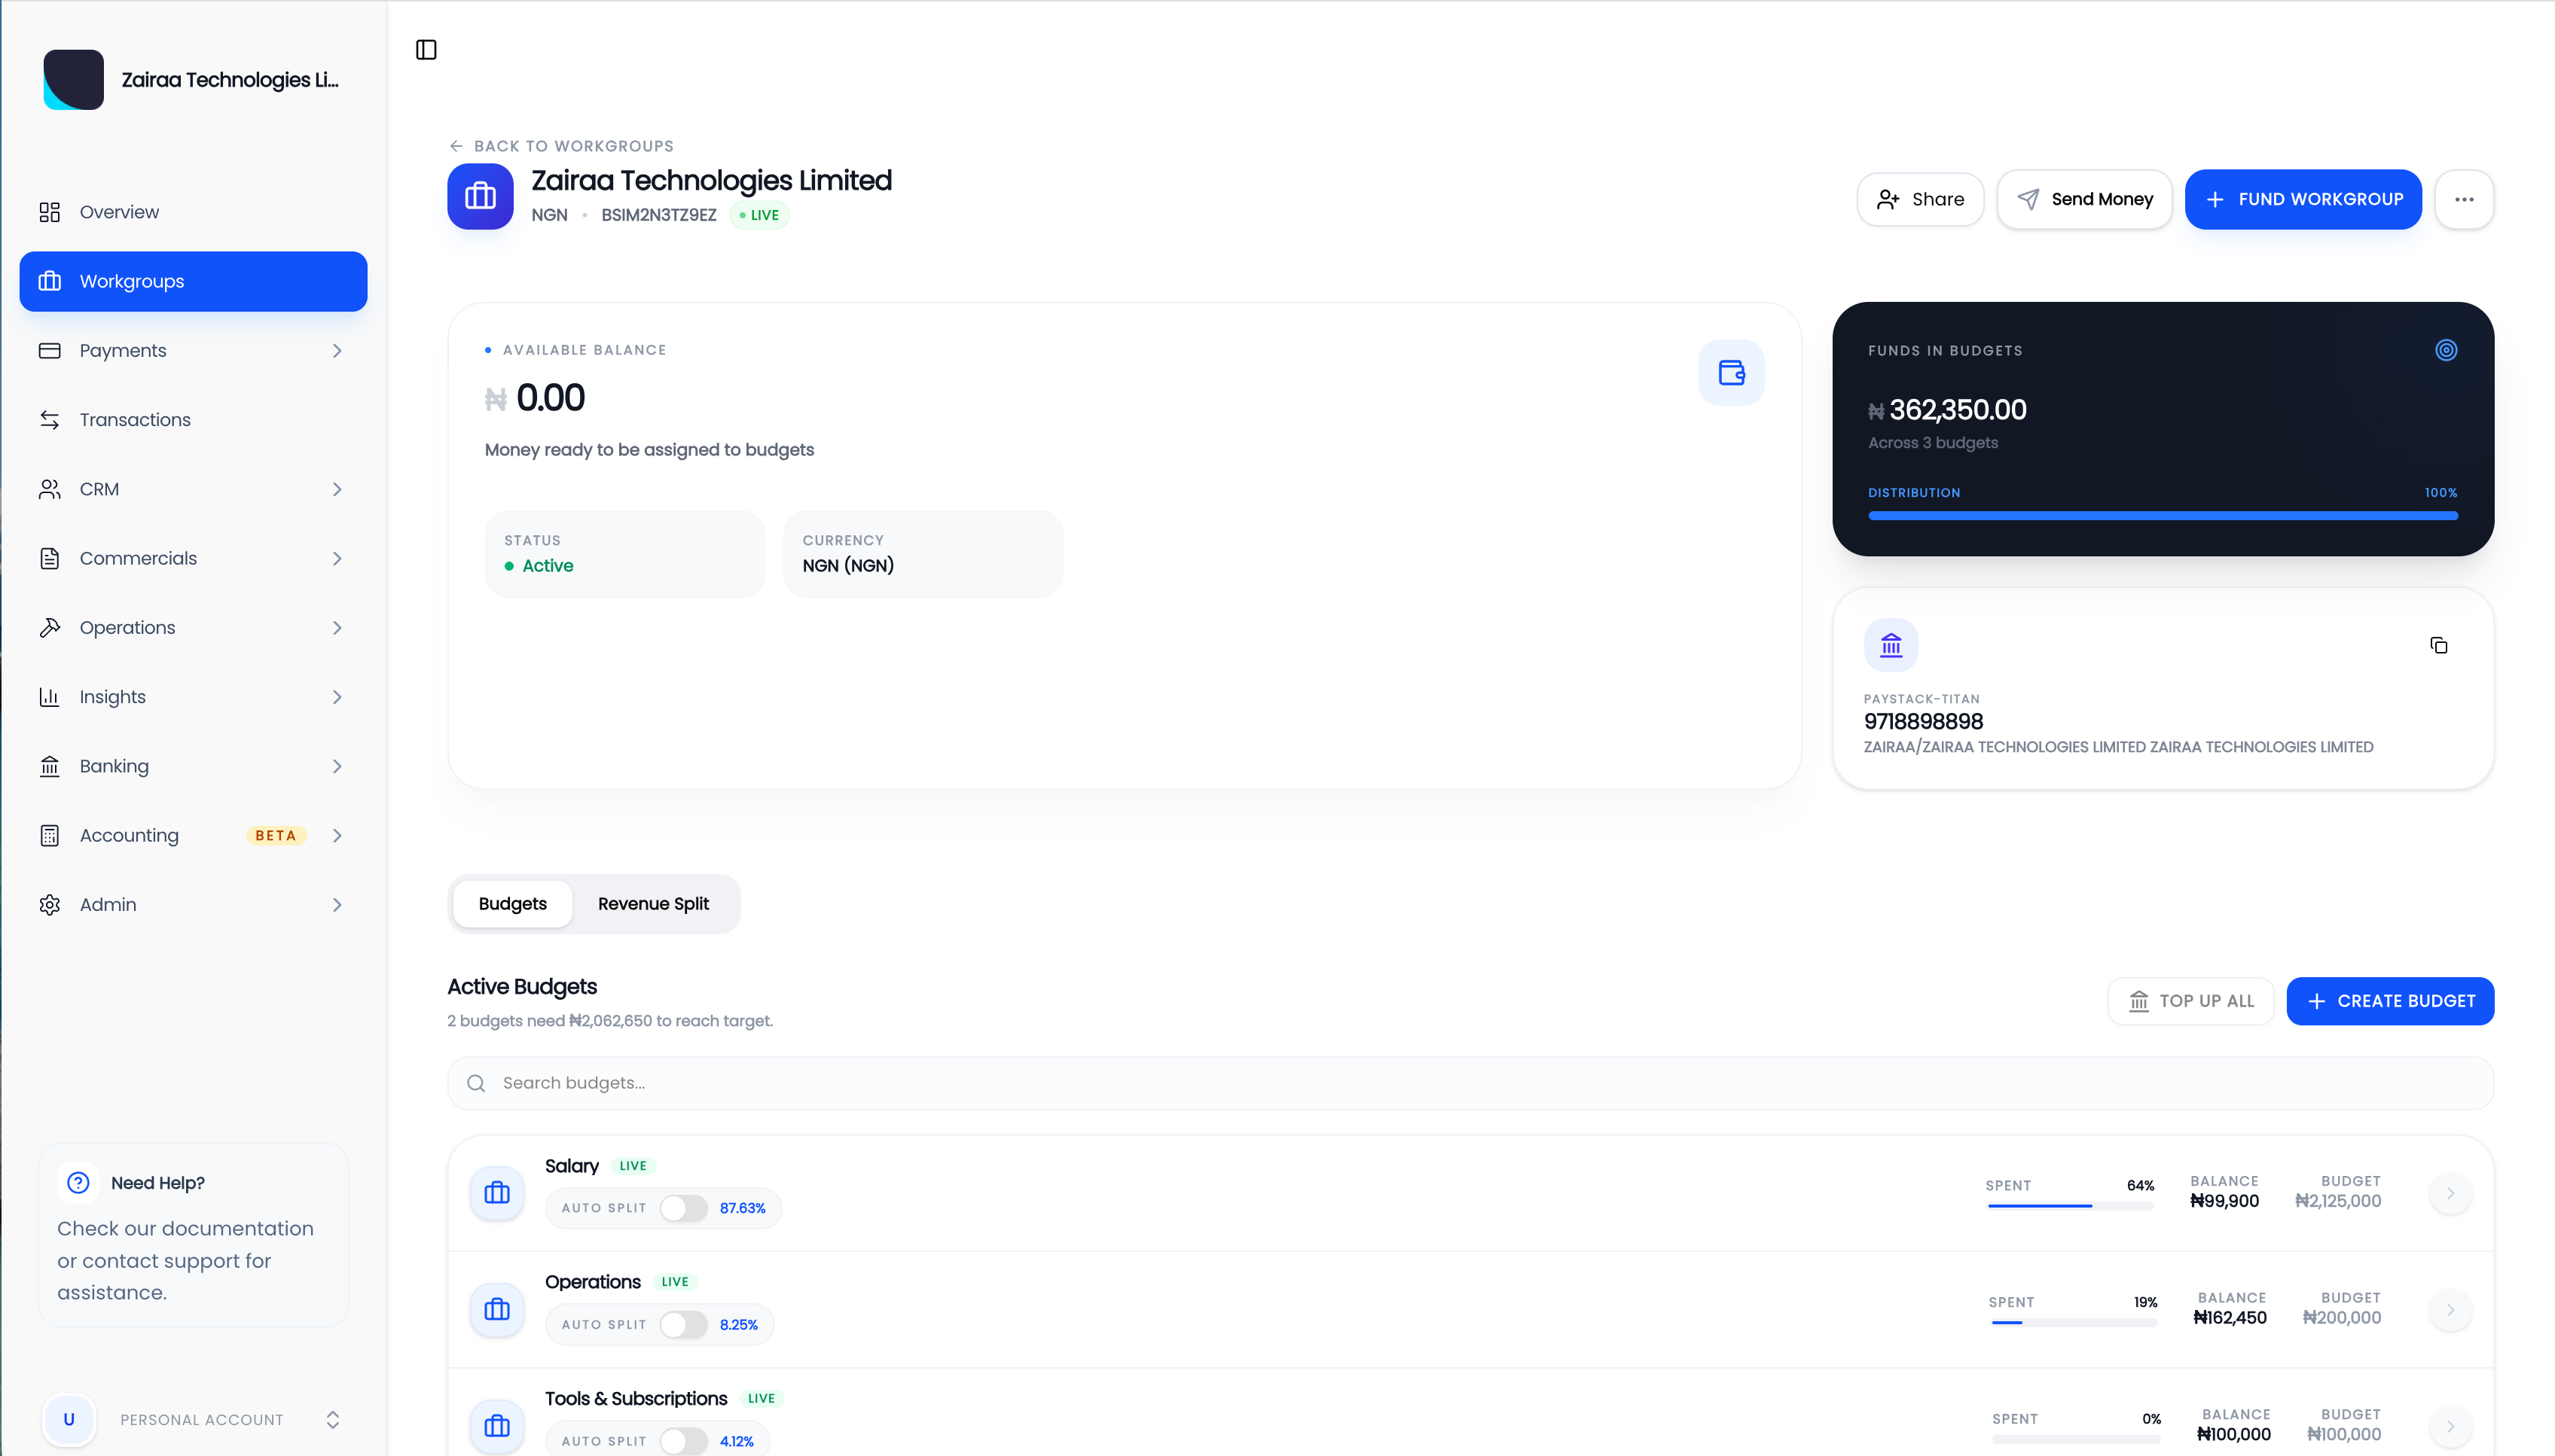The width and height of the screenshot is (2555, 1456).
Task: Click the target icon on Funds in Budgets card
Action: (x=2445, y=349)
